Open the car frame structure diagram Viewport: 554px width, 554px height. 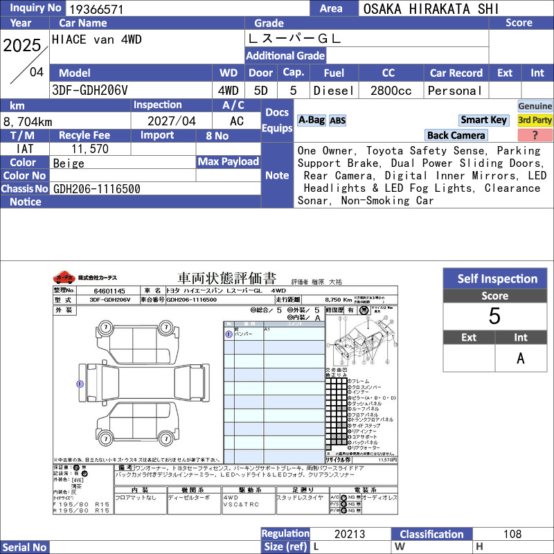coord(361,341)
